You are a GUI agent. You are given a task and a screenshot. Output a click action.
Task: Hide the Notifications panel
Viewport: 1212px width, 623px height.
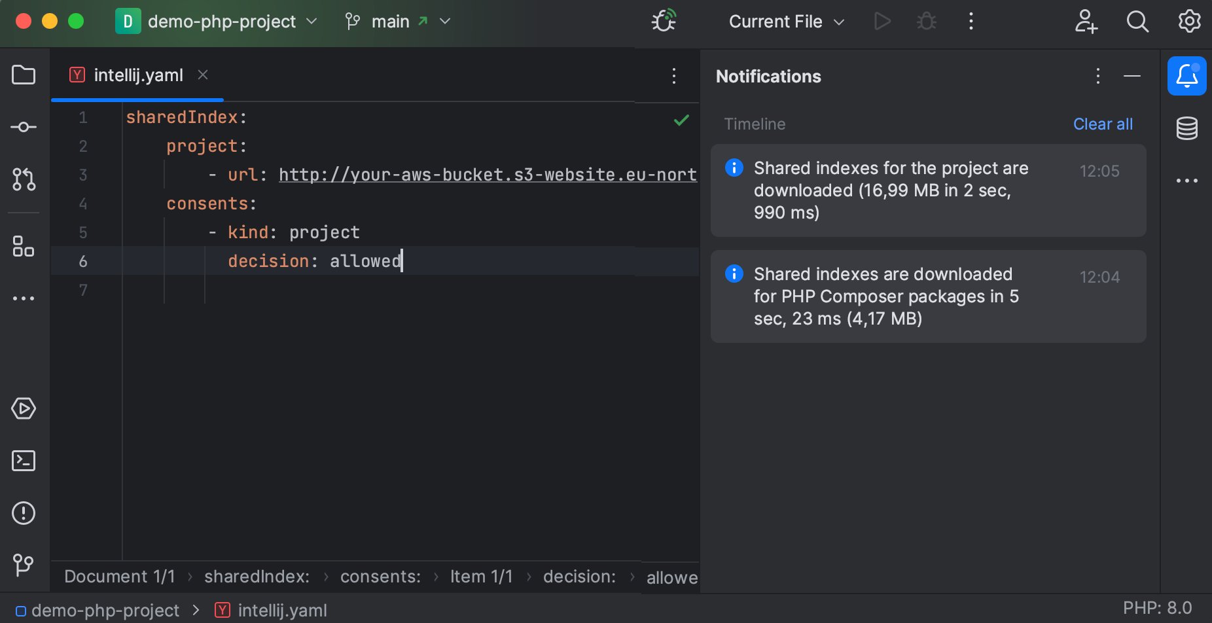(1132, 76)
